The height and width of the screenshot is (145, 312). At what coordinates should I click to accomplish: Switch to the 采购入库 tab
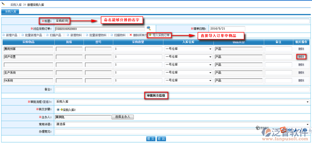point(11,12)
